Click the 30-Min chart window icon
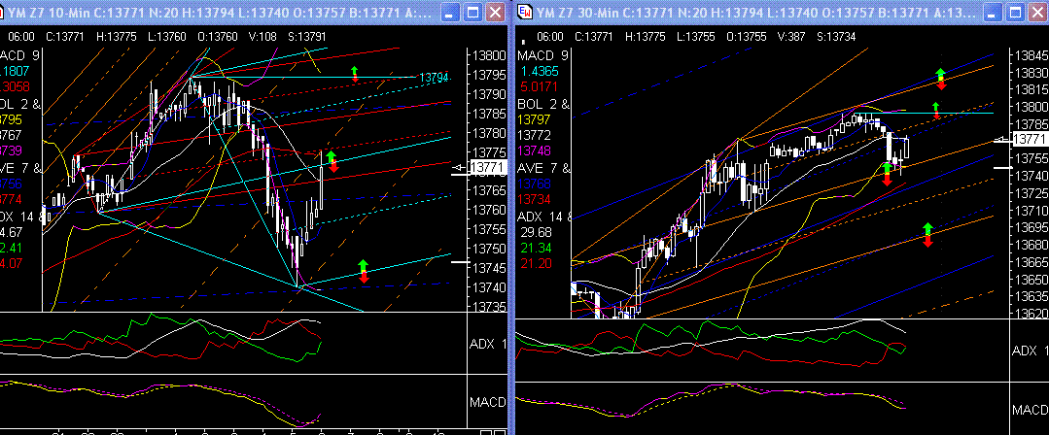The width and height of the screenshot is (1049, 435). pyautogui.click(x=525, y=12)
